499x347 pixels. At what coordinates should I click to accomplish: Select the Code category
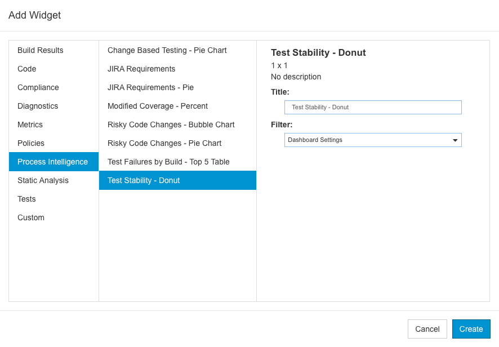pyautogui.click(x=54, y=69)
